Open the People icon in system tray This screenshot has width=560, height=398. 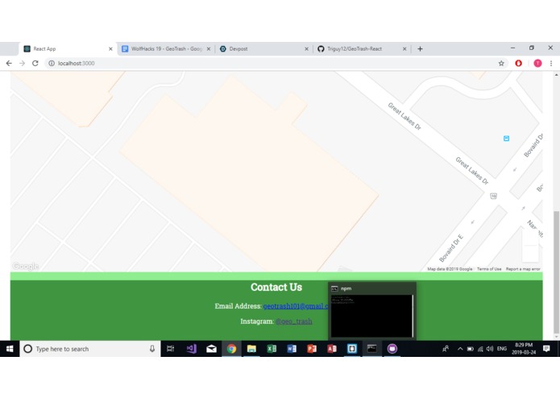pos(446,349)
